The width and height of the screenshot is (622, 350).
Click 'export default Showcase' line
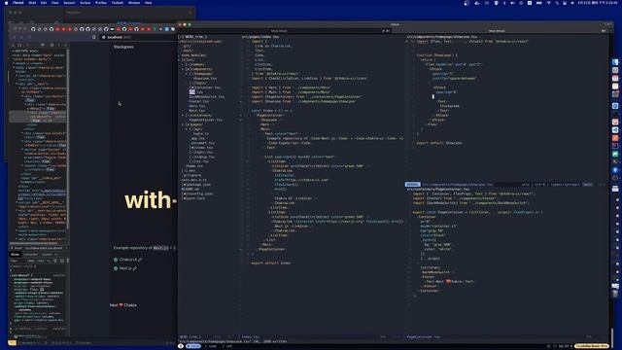click(x=439, y=143)
